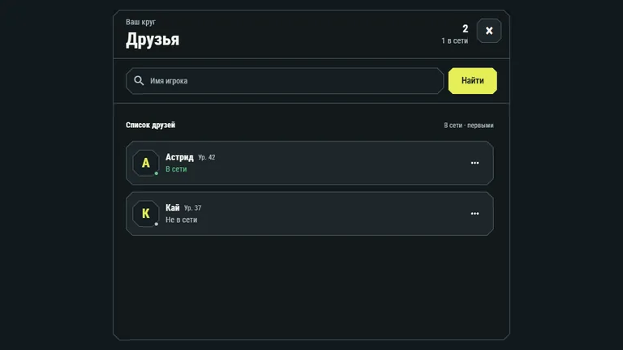Select friend name Кай
Viewport: 623px width, 350px height.
pos(173,207)
